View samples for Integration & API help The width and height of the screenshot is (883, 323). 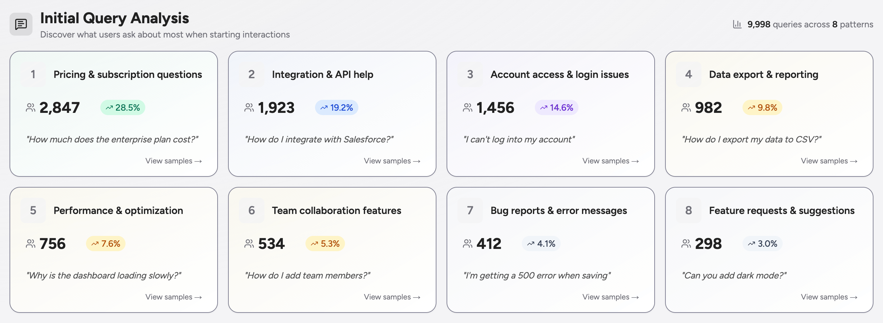(x=392, y=161)
